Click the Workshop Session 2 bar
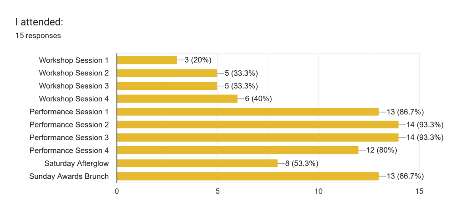 (x=167, y=73)
